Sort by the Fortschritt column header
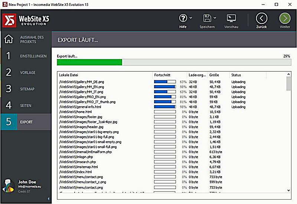Viewport: 297px width, 204px height. 170,75
